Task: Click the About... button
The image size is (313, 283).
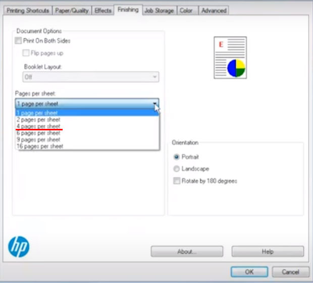Action: tap(187, 251)
